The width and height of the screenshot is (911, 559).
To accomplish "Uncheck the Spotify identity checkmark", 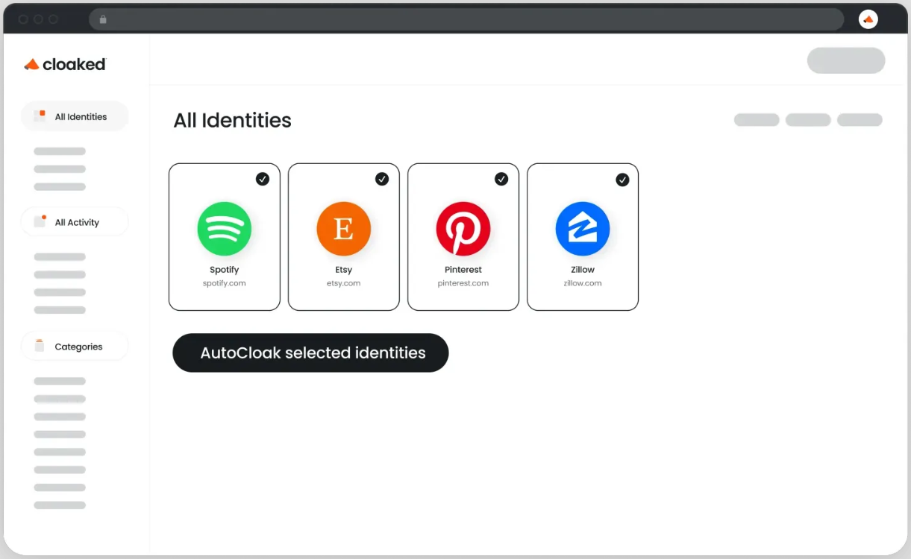I will click(263, 179).
